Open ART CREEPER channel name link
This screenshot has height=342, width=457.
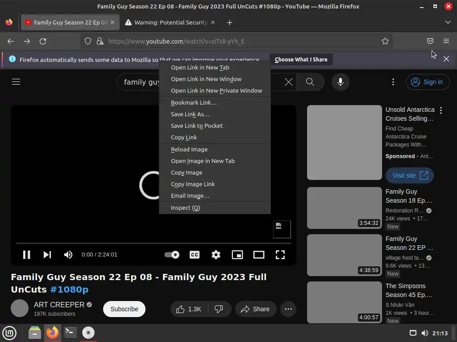point(59,305)
